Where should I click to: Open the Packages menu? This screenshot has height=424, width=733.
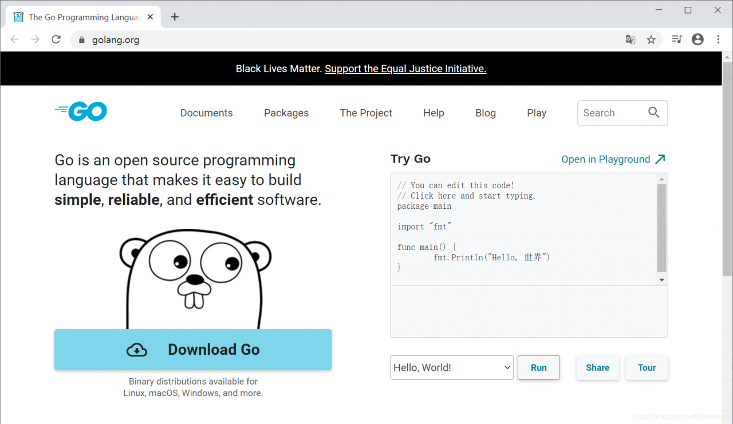click(286, 113)
